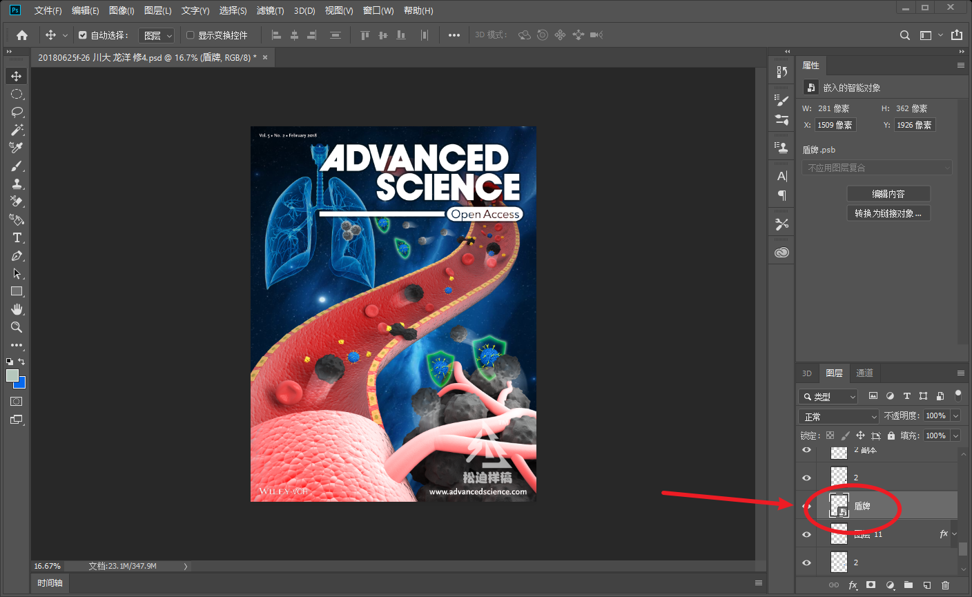Select the Zoom magnifier tool
Screen dimensions: 972x597
click(17, 327)
